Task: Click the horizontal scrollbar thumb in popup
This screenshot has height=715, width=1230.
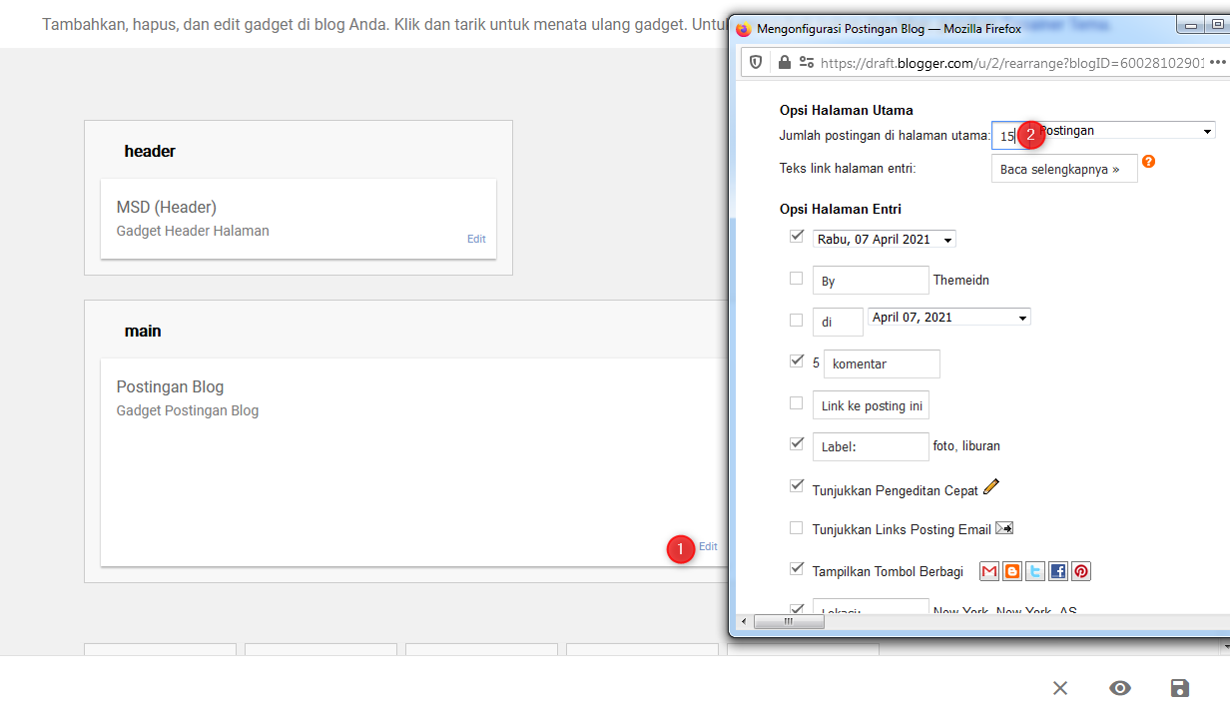Action: click(789, 621)
